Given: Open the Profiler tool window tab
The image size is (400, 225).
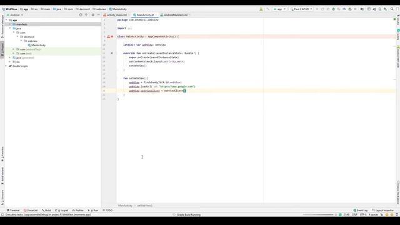Looking at the screenshot, I should (77, 210).
